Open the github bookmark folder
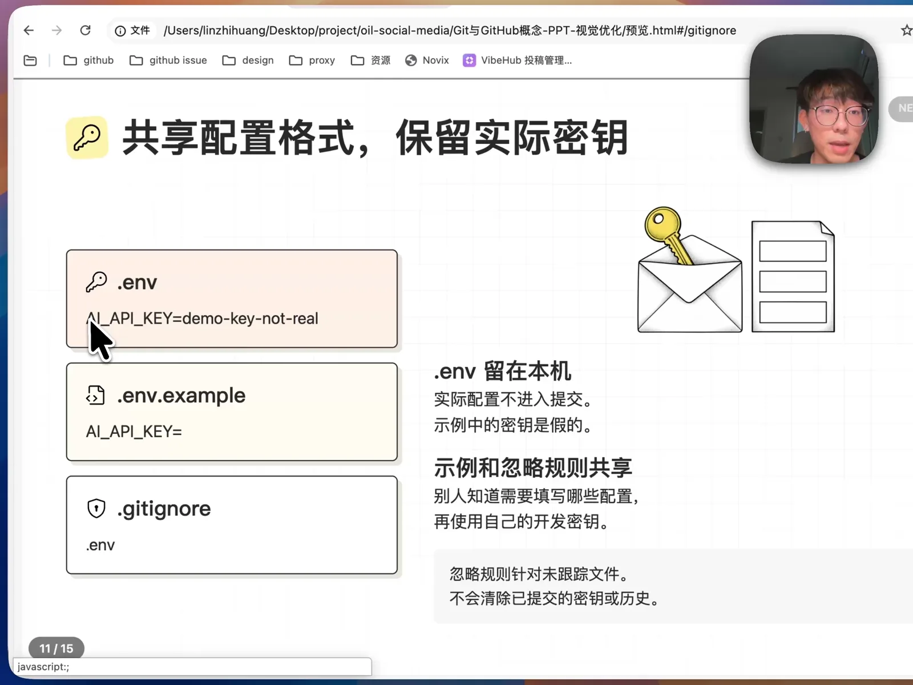This screenshot has width=913, height=685. click(88, 61)
